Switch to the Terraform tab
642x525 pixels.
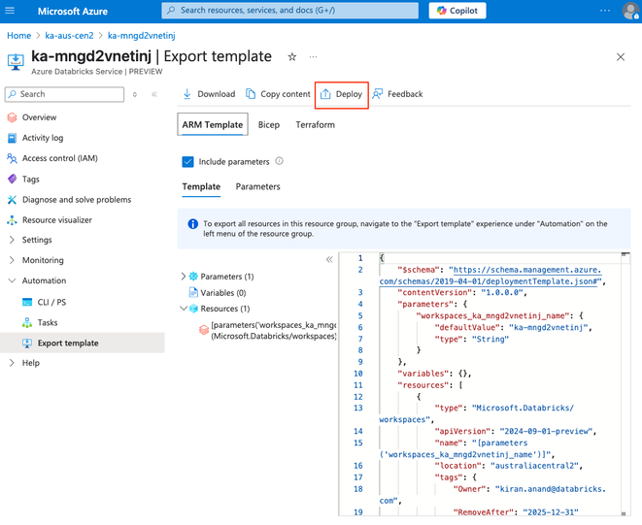316,125
